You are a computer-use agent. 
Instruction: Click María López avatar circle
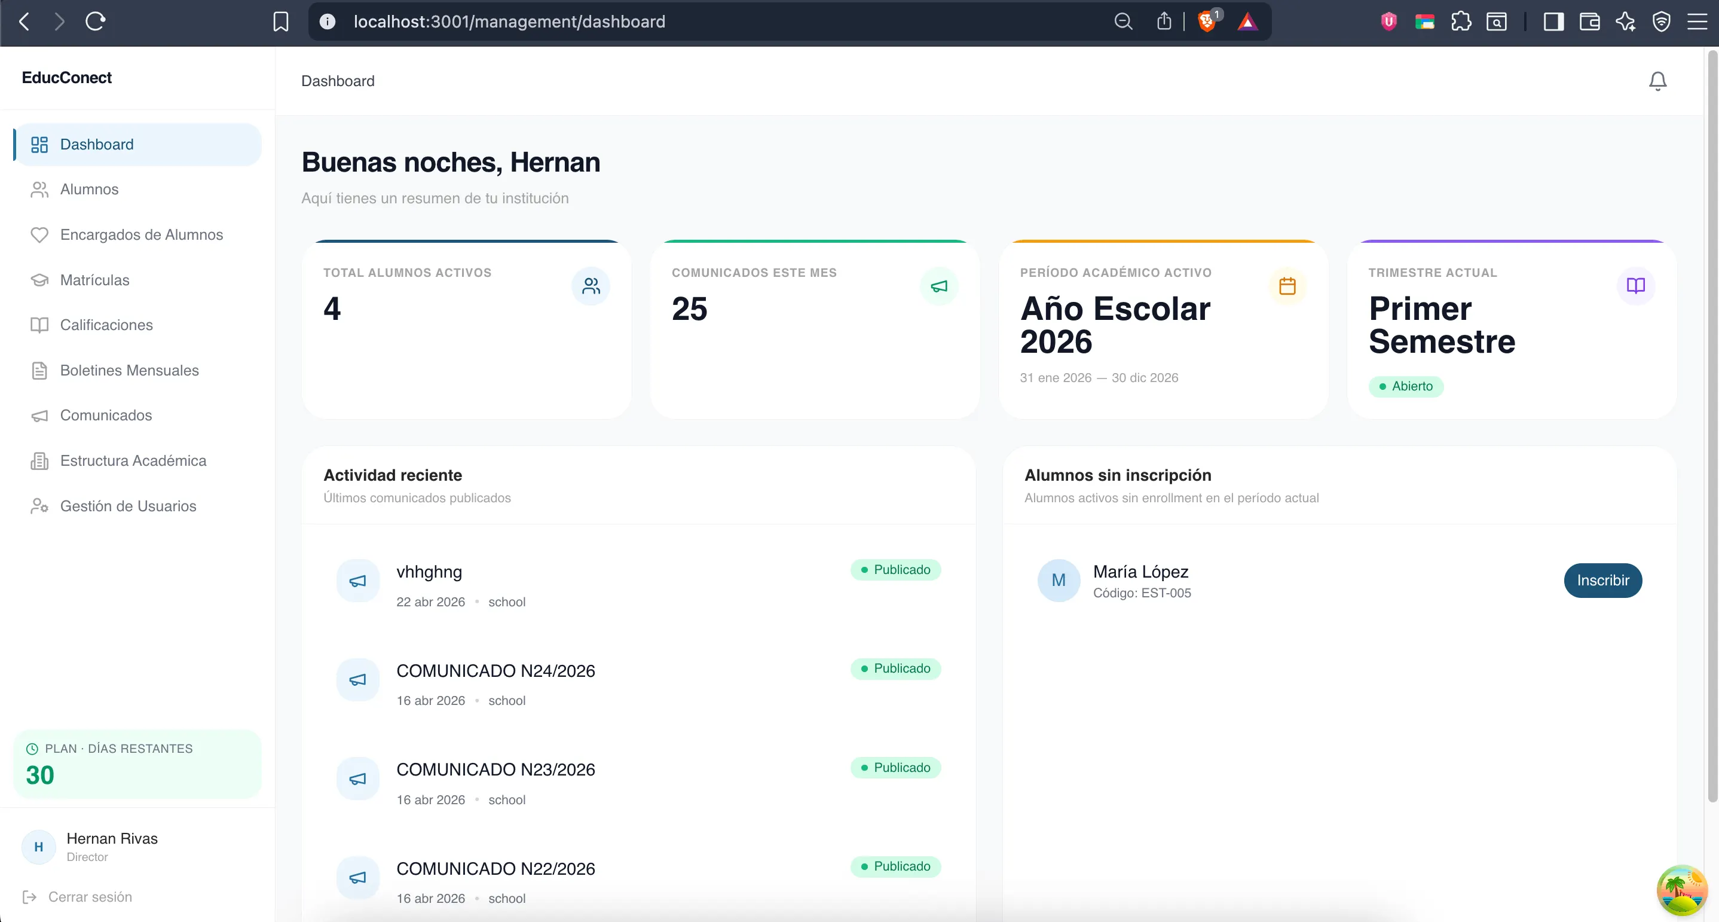(1059, 580)
